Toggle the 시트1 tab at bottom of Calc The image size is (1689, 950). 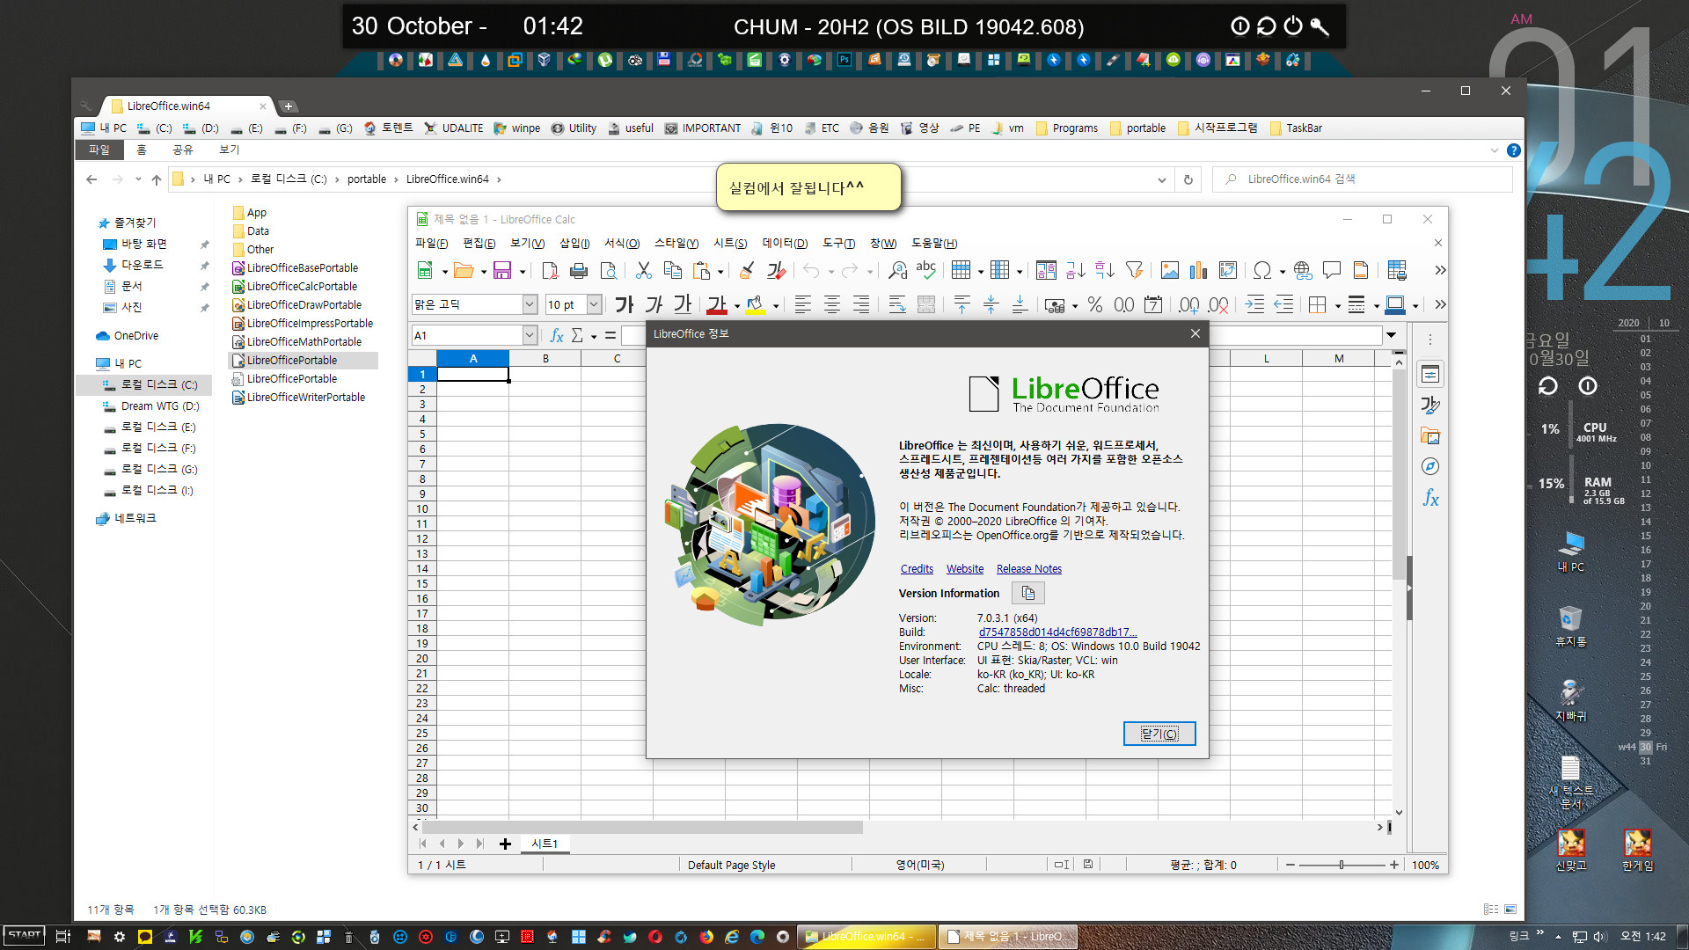click(542, 844)
